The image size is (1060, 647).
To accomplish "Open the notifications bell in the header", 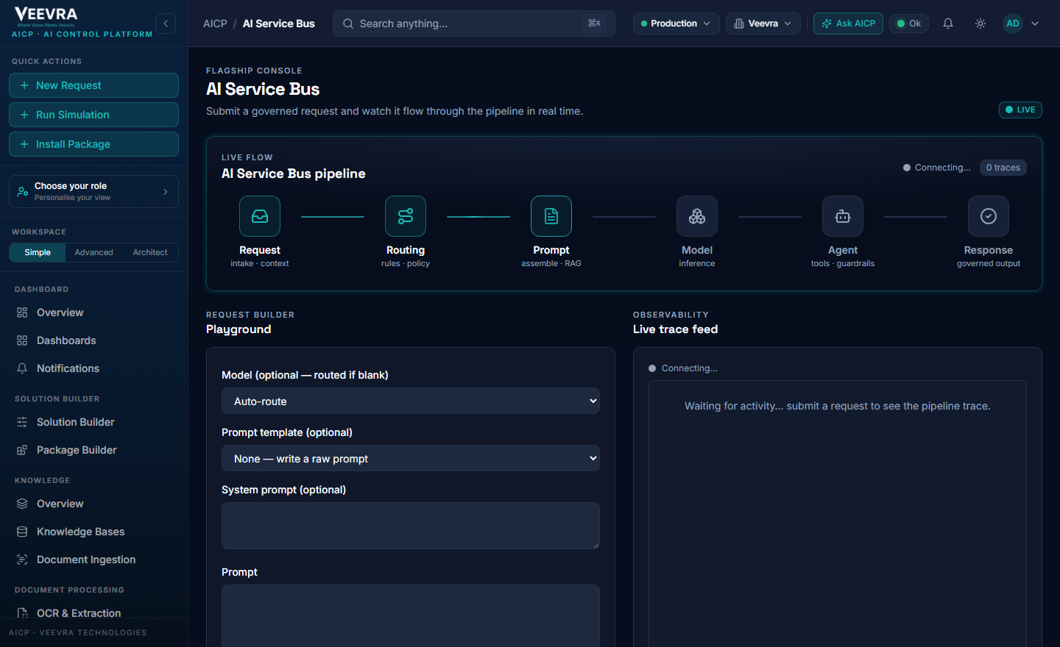I will tap(948, 24).
